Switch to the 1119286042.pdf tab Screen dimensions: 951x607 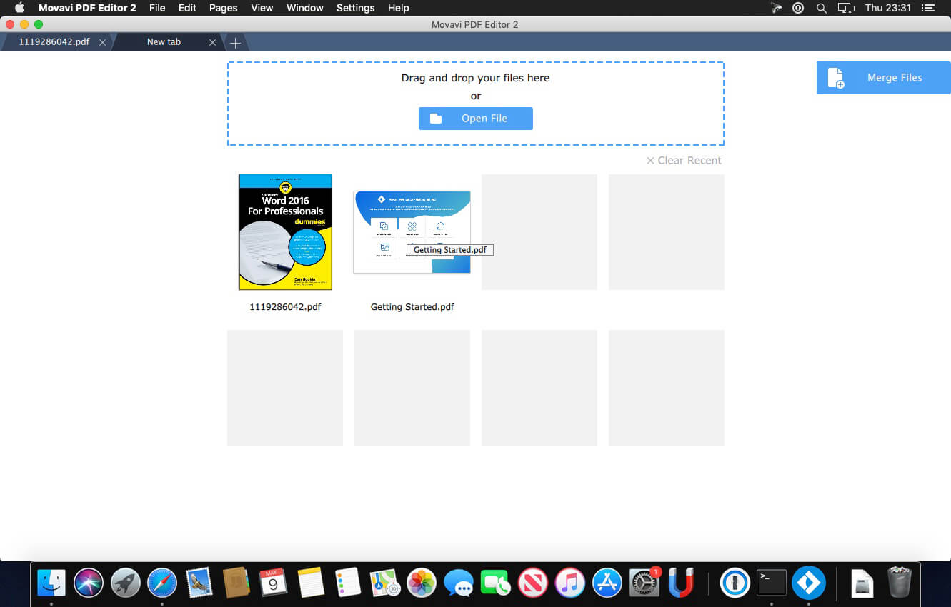[x=54, y=42]
